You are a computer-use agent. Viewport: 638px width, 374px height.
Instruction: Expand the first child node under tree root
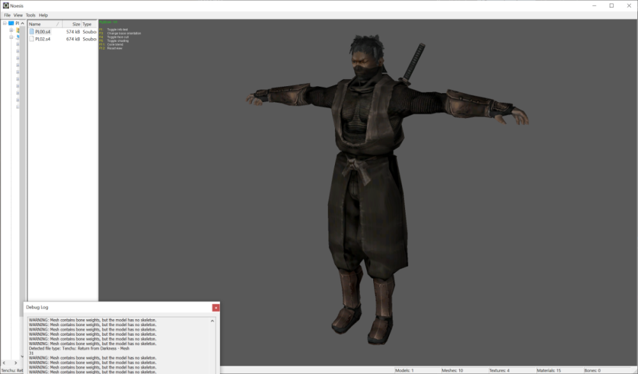[11, 30]
